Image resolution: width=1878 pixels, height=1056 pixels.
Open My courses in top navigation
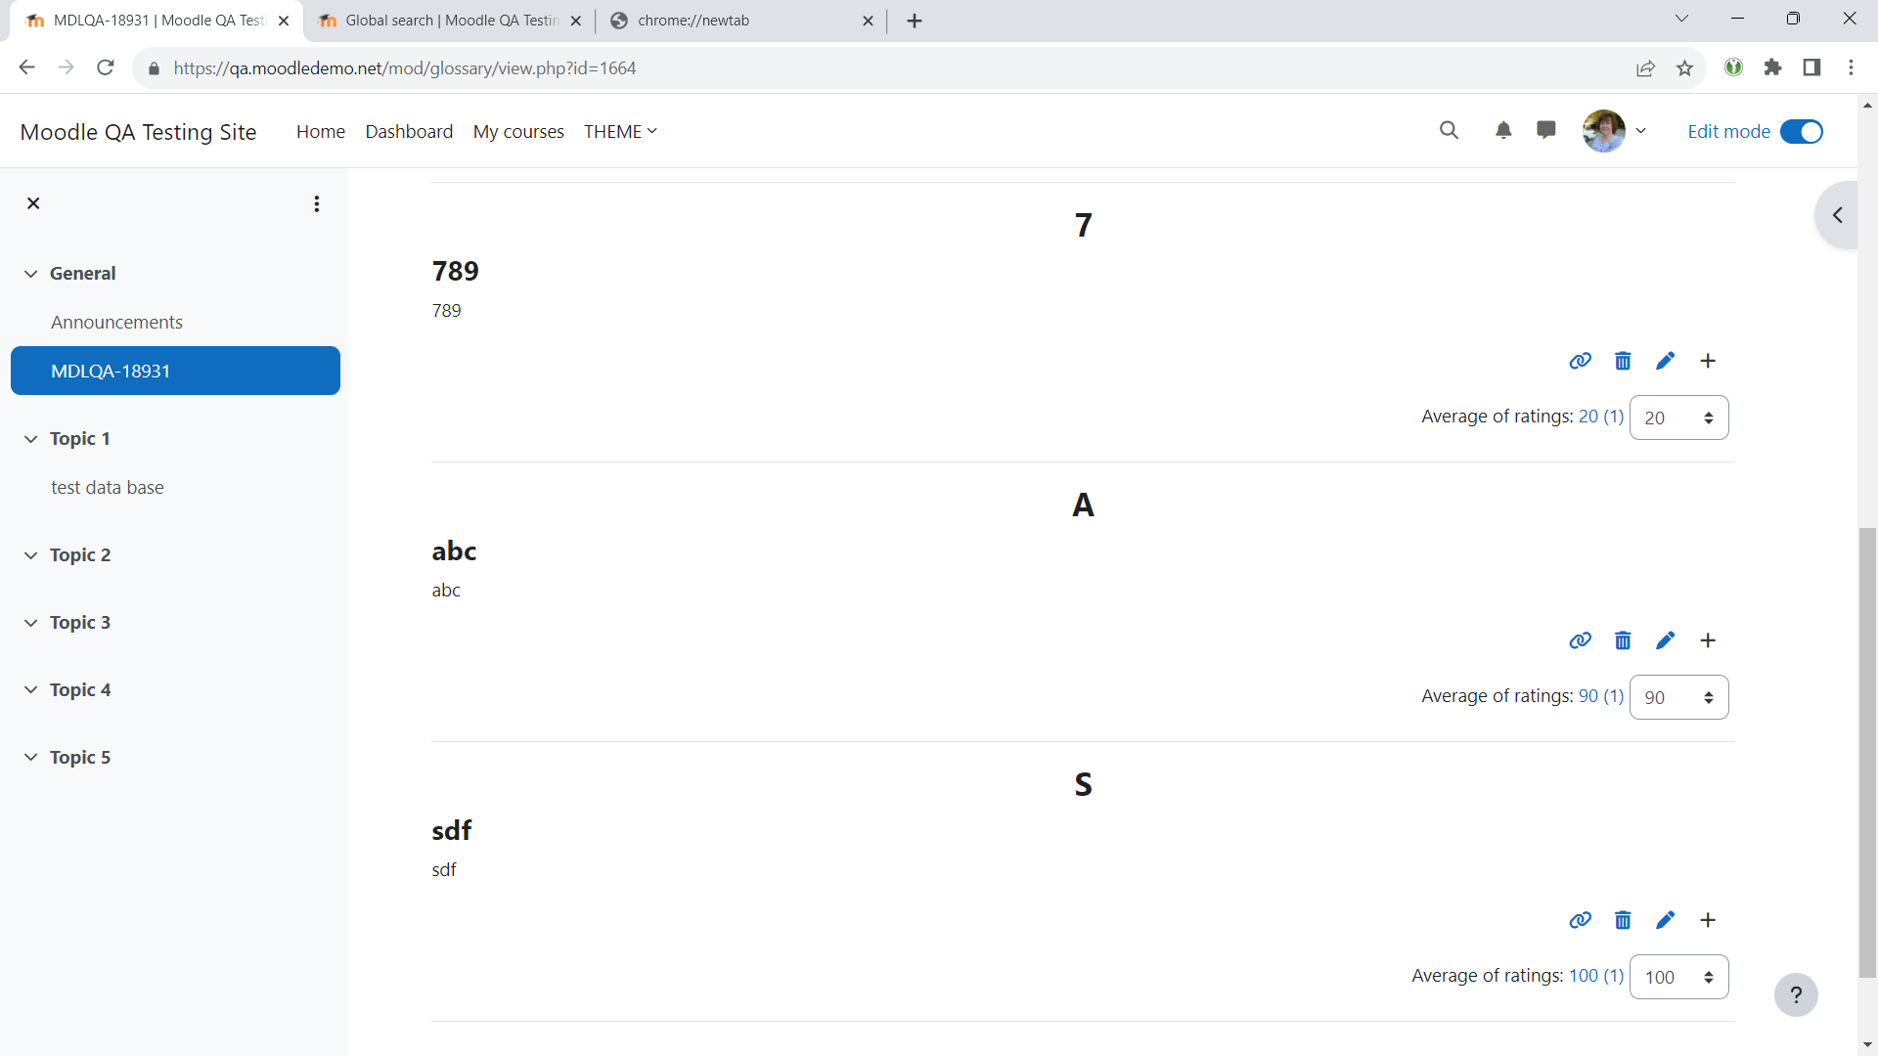coord(518,131)
